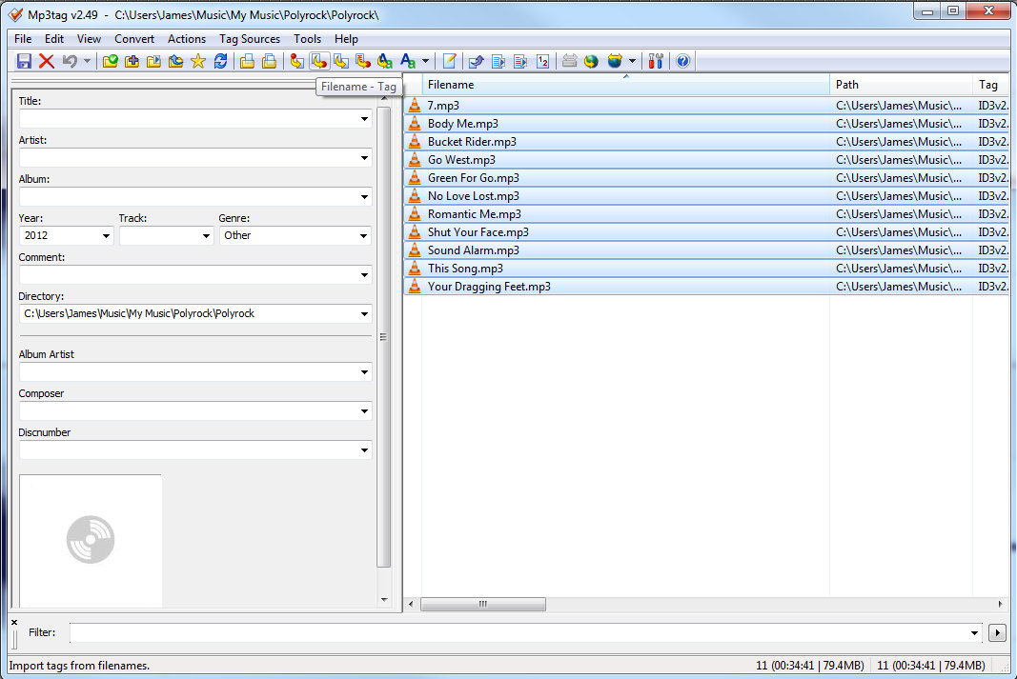The height and width of the screenshot is (679, 1017).
Task: Click the highlighted Filename - Tag converter icon
Action: [x=318, y=61]
